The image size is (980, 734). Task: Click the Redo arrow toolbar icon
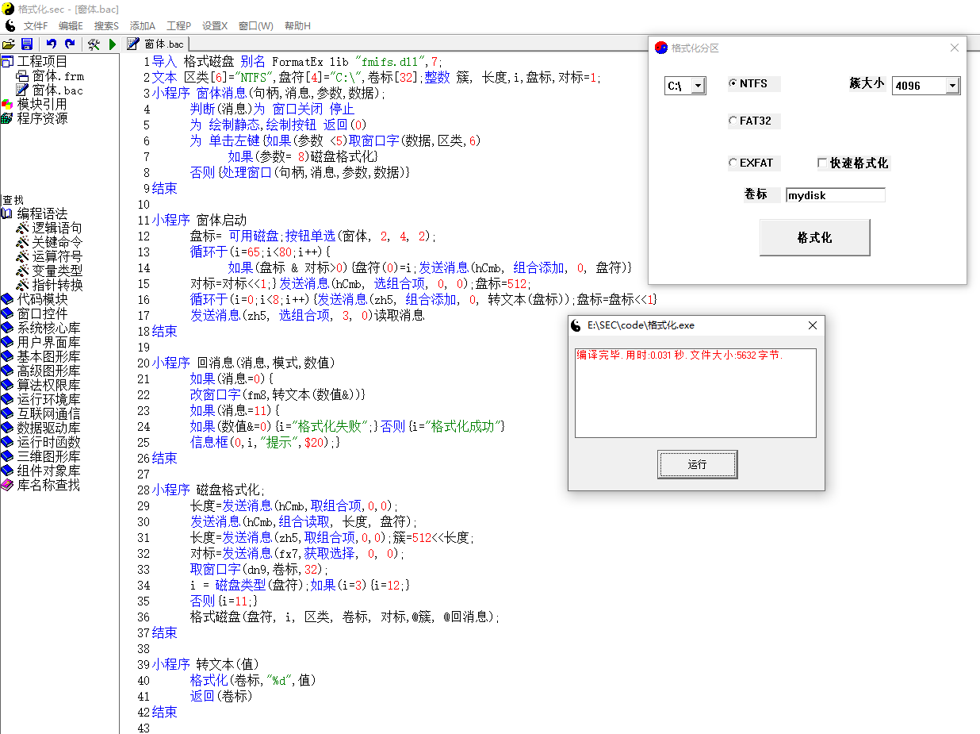(x=70, y=44)
